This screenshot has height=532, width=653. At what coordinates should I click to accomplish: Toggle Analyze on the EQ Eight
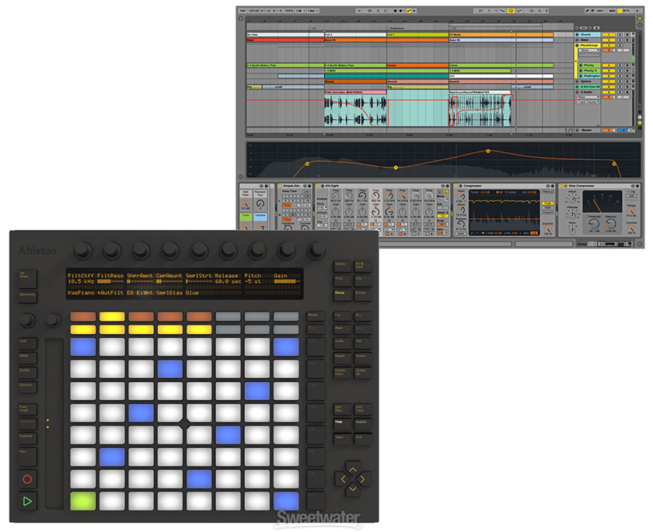322,198
